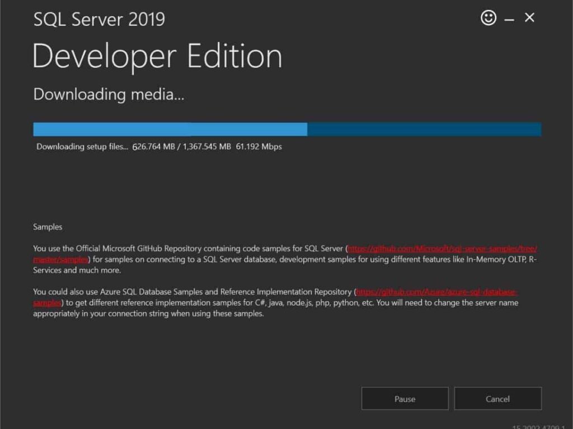This screenshot has width=573, height=429.
Task: Click the '61.192 Mbps' download speed
Action: click(x=259, y=147)
